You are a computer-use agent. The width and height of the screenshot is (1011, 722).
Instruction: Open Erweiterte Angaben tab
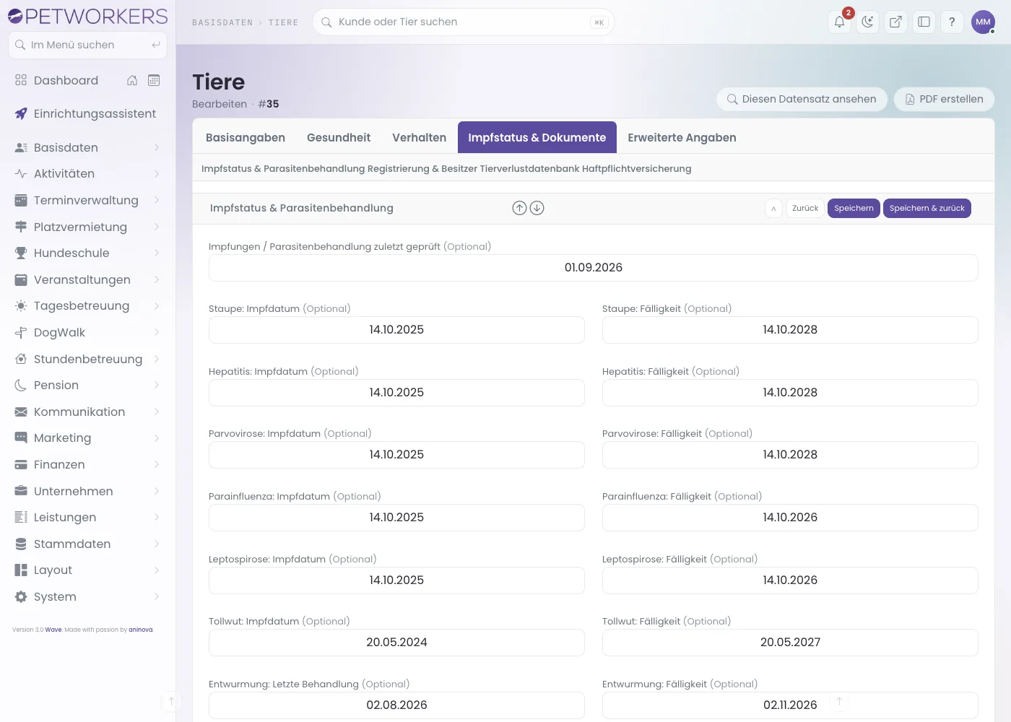682,137
